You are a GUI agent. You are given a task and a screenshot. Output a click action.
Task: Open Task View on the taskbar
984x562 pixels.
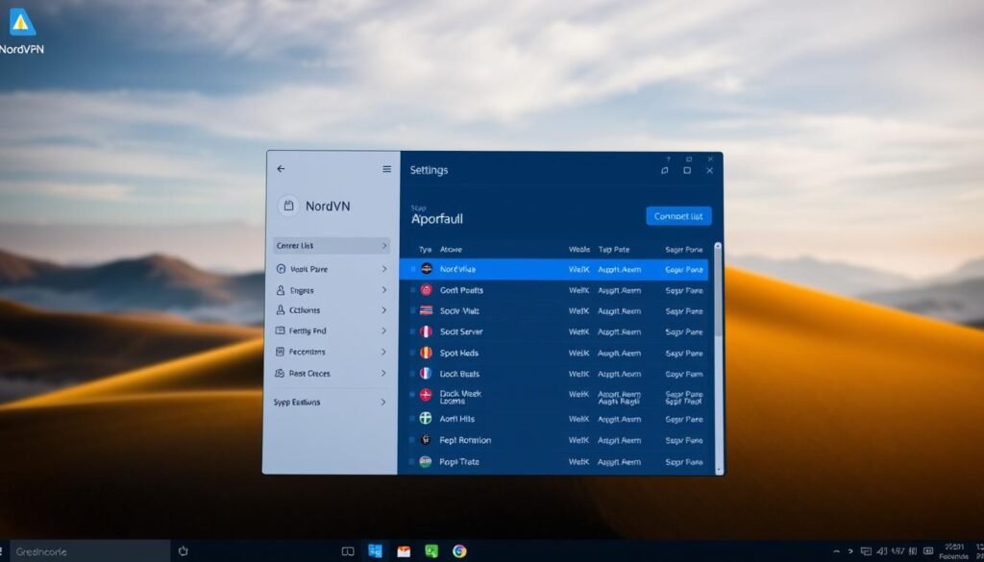(x=348, y=551)
